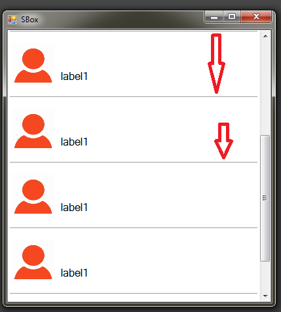Image resolution: width=281 pixels, height=312 pixels.
Task: Click the SBox application icon in title bar
Action: coord(12,20)
